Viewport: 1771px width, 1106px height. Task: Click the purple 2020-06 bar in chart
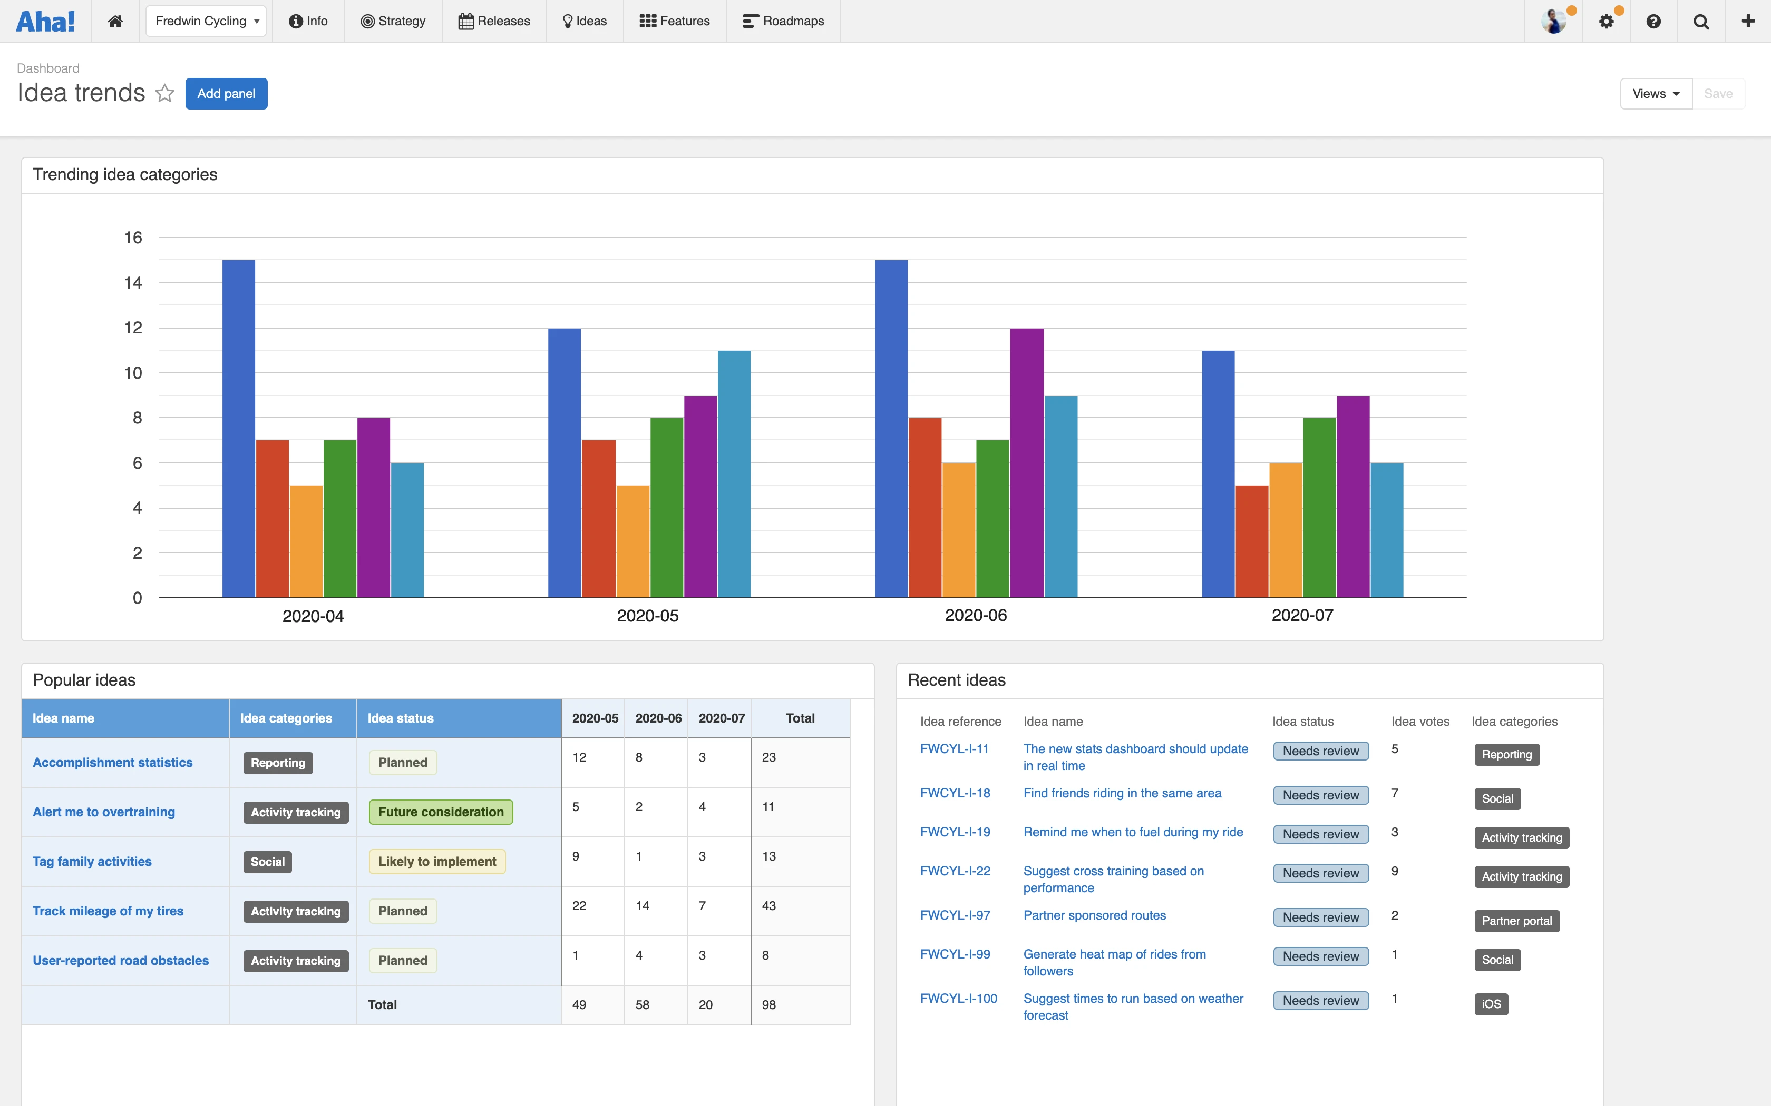[1026, 462]
